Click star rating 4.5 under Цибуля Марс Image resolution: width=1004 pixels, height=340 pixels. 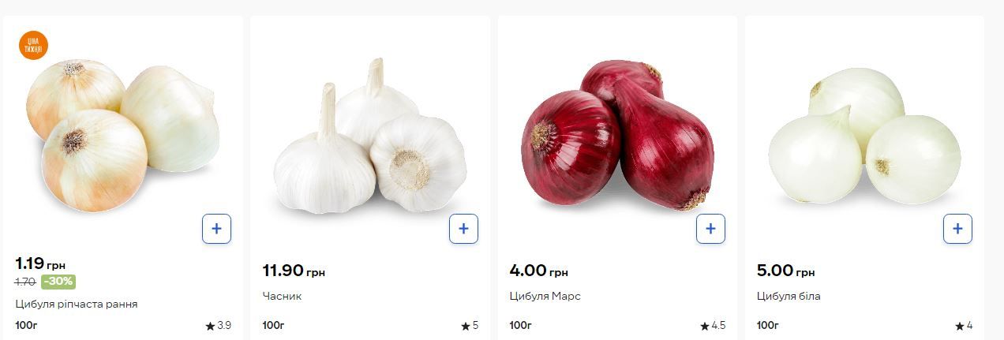click(x=713, y=325)
